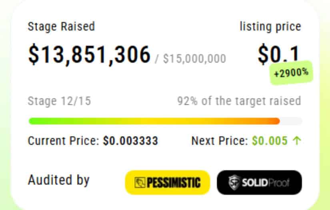The width and height of the screenshot is (330, 210).
Task: Click the Stage Raised label
Action: pyautogui.click(x=61, y=27)
